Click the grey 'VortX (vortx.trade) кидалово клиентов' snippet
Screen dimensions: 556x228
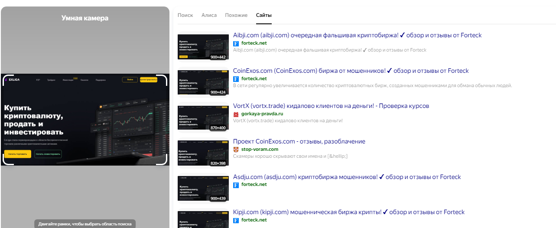pyautogui.click(x=288, y=121)
